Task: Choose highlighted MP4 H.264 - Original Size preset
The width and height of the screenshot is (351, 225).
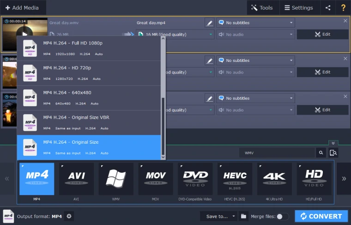Action: [89, 147]
